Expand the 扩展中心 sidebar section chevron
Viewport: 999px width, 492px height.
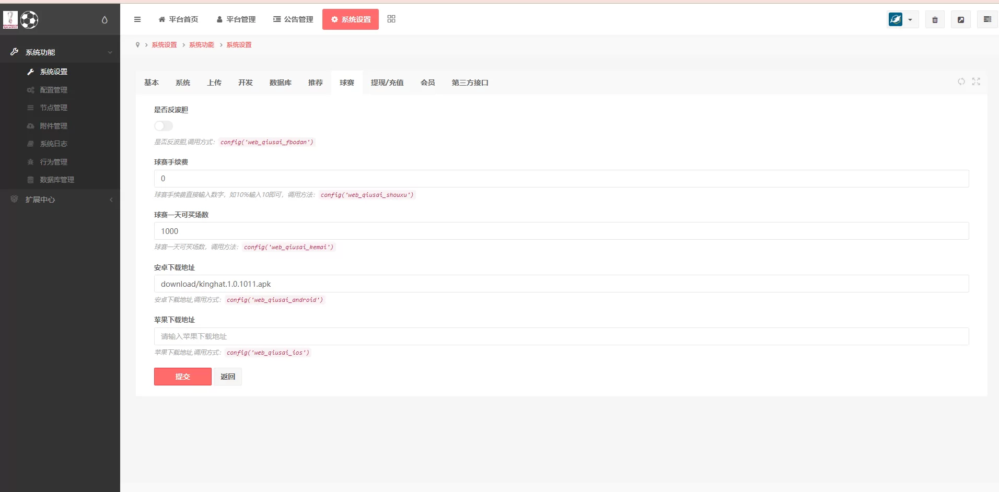[x=111, y=200]
